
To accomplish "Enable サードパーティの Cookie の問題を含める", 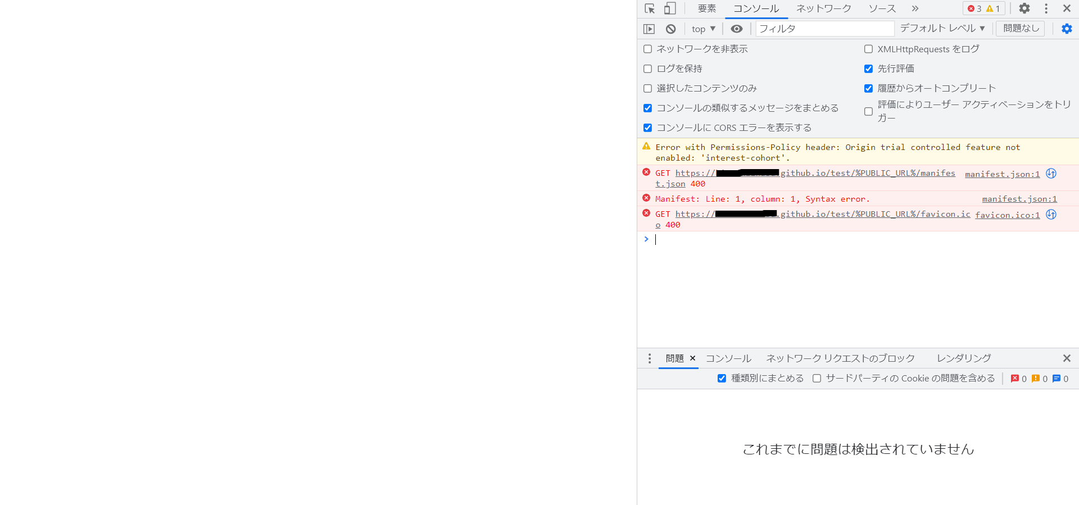I will [817, 379].
